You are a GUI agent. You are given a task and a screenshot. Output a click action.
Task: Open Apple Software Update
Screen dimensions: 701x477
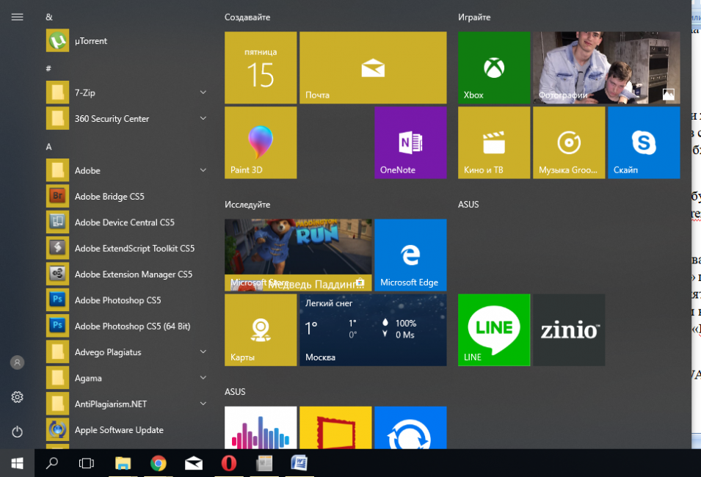point(126,429)
